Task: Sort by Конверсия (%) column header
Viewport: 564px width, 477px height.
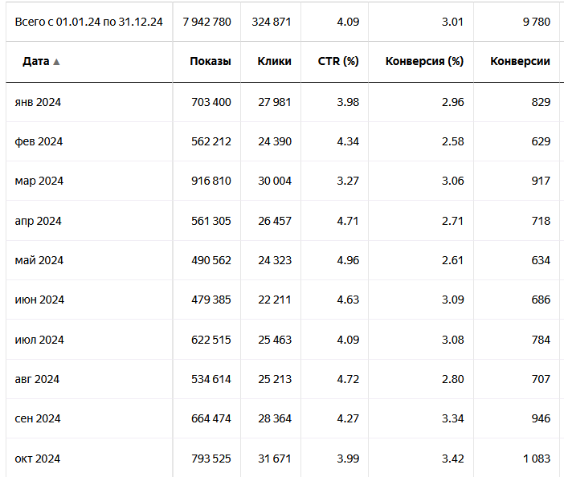Action: point(425,61)
